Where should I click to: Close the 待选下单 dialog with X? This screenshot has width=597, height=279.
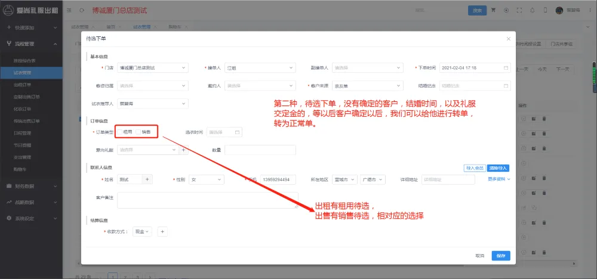tap(509, 39)
